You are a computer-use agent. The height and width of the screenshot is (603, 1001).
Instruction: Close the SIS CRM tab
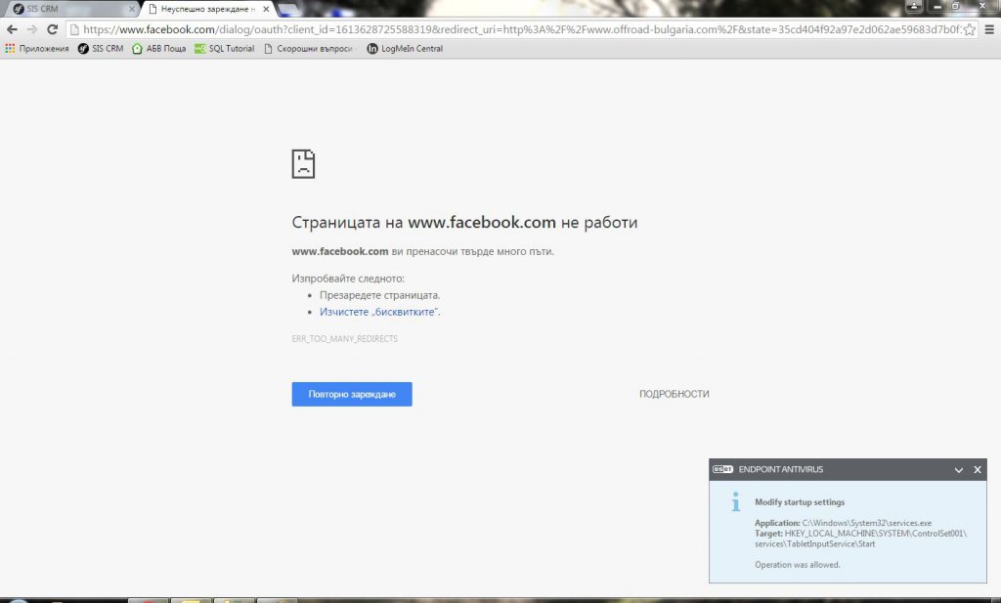132,9
